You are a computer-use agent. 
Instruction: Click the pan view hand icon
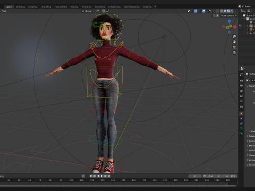pos(234,42)
